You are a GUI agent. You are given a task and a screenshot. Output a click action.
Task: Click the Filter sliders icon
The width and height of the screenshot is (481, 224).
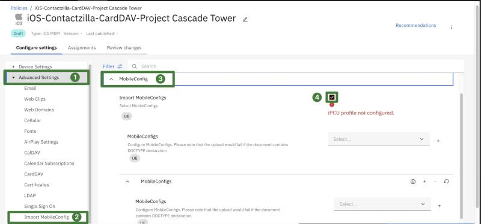[x=120, y=66]
